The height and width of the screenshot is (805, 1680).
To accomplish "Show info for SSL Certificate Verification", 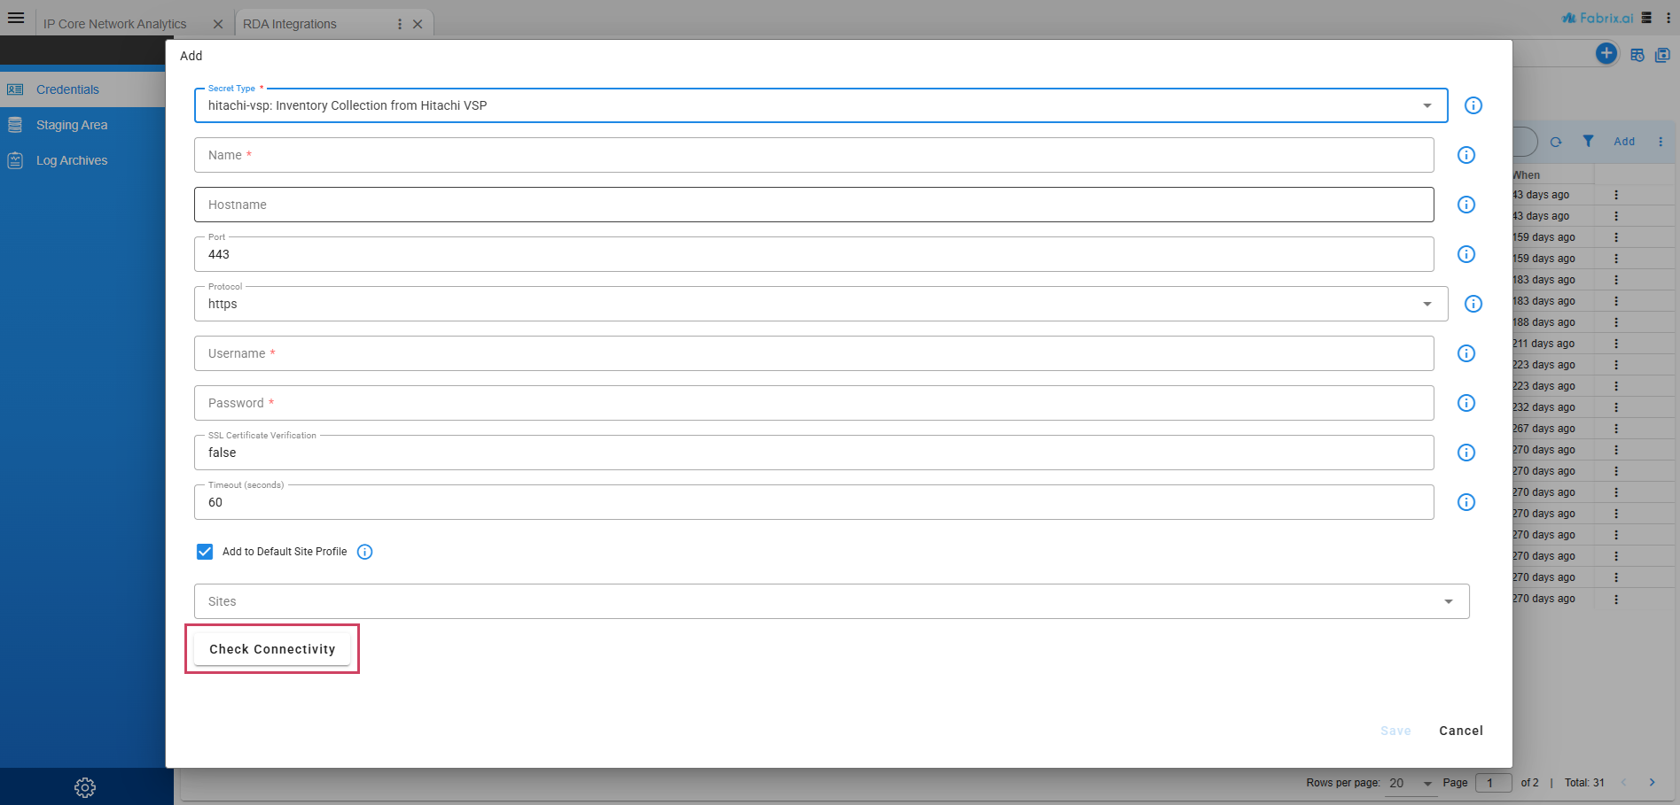I will (1466, 453).
